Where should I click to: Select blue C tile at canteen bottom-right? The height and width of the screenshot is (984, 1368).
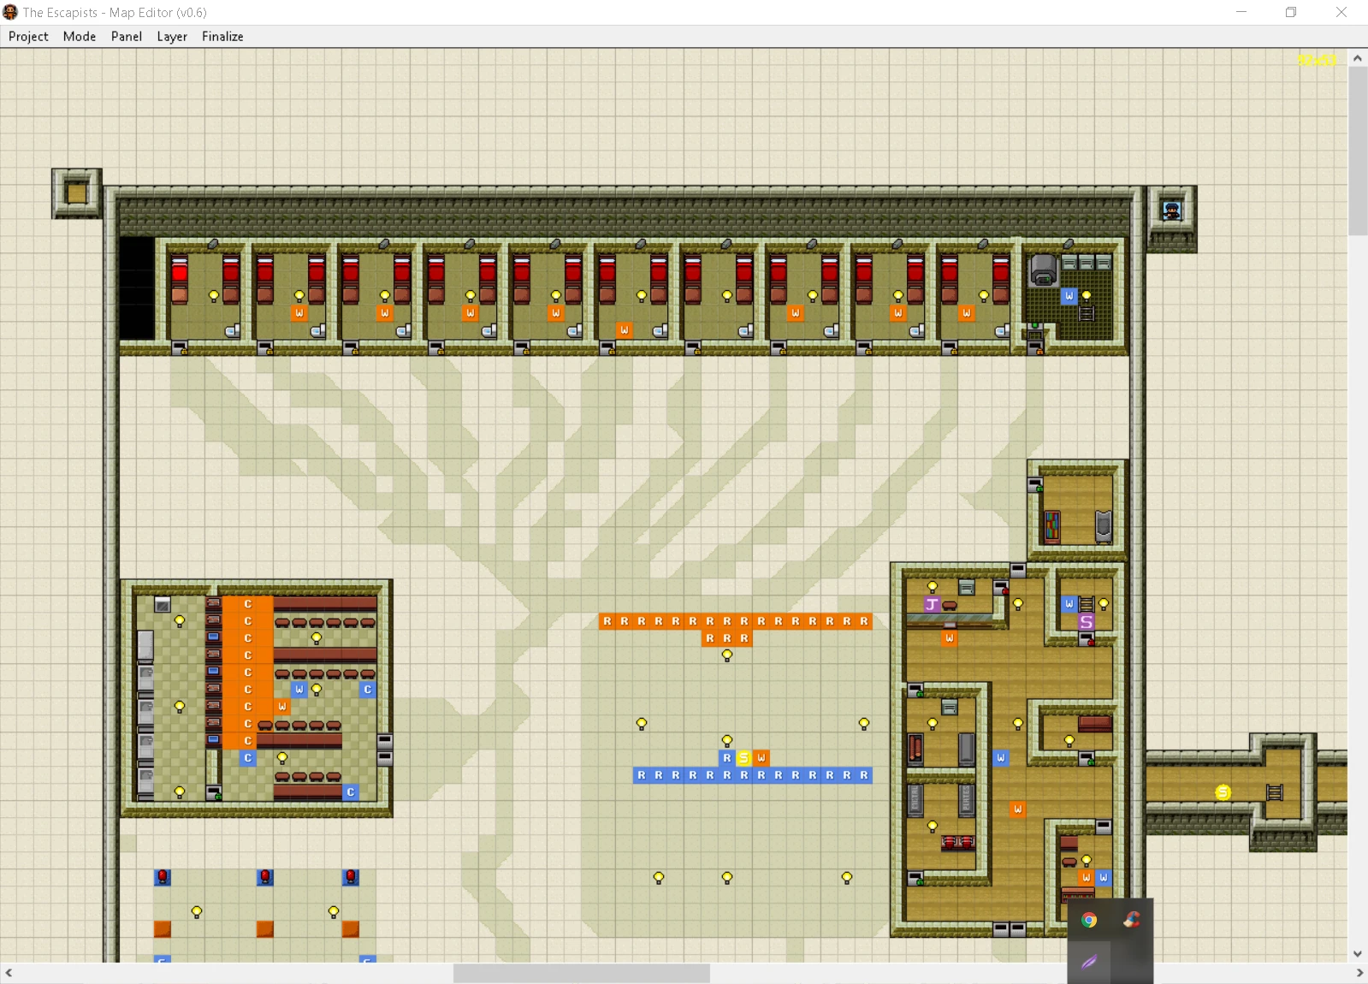[351, 792]
